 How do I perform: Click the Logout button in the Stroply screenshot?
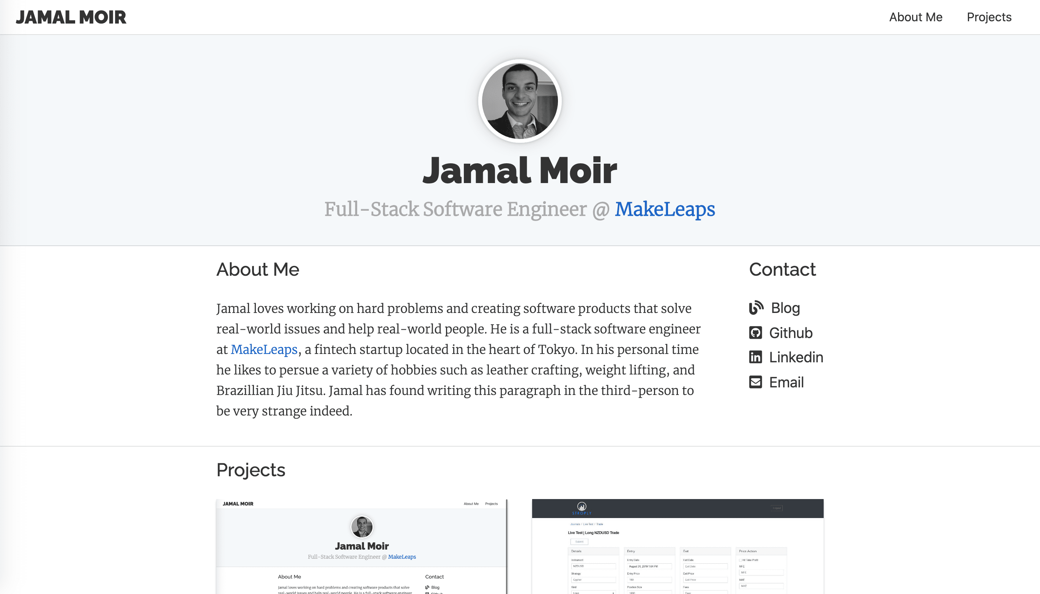pyautogui.click(x=776, y=508)
